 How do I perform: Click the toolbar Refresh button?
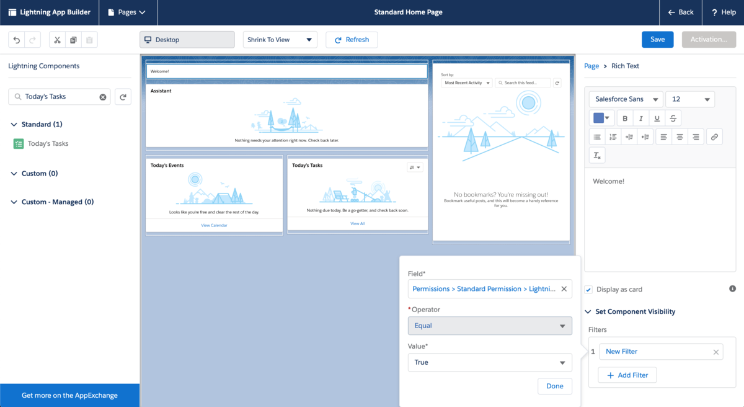point(352,40)
